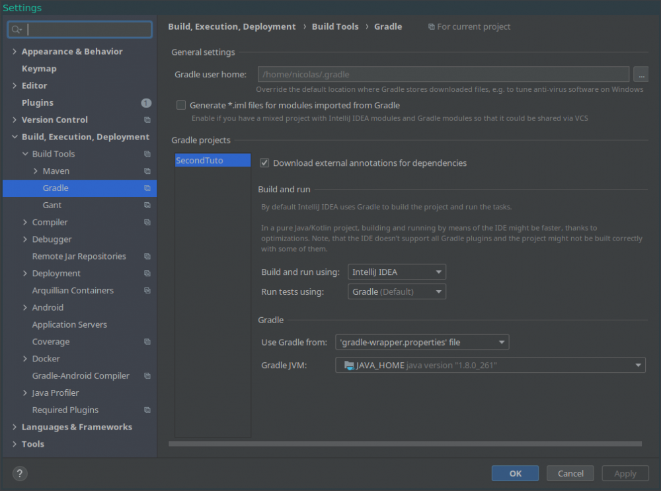Click the horizontal scrollbar below Gradle panel
661x491 pixels.
tap(405, 444)
